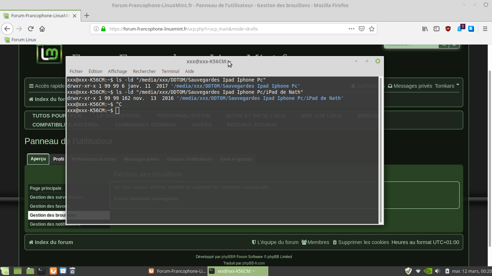The image size is (492, 276).
Task: Click the uBlock Origin extension icon
Action: coord(448,29)
